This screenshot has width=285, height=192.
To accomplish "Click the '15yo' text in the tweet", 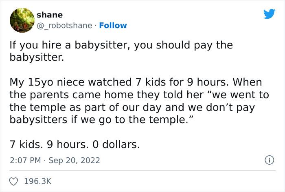I will click(x=41, y=82).
